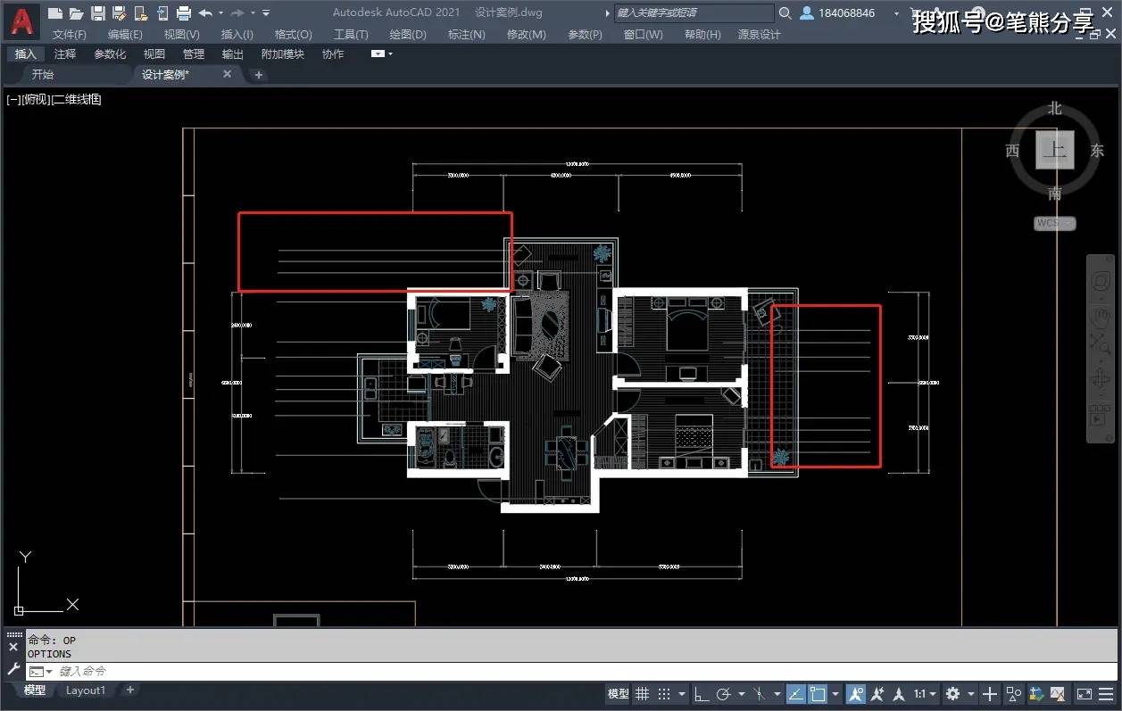The image size is (1122, 711).
Task: Click the 上 face of the ViewCube
Action: tap(1055, 150)
